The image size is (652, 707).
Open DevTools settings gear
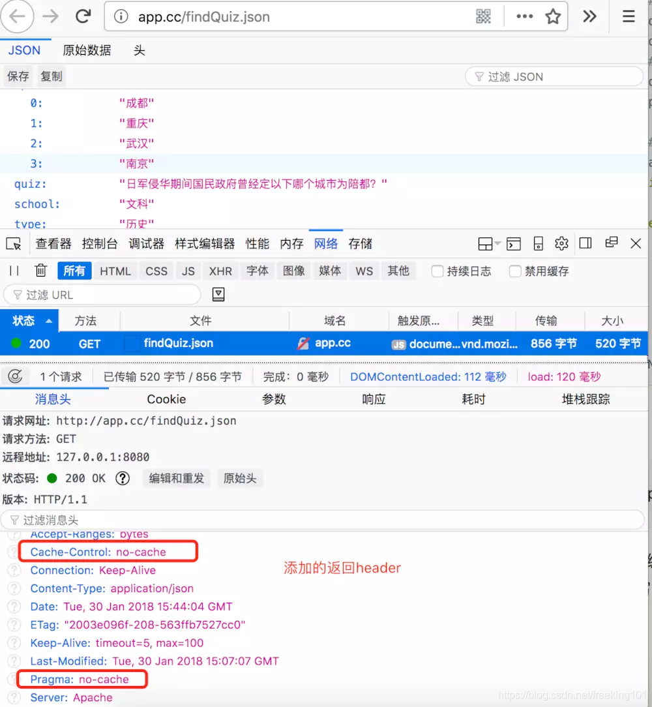click(561, 243)
